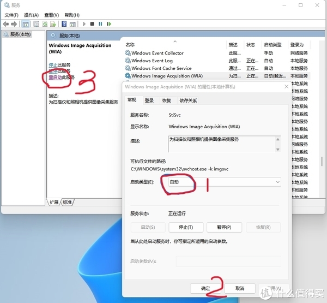Click 确定 button in properties dialog
The height and width of the screenshot is (303, 327).
(x=205, y=288)
